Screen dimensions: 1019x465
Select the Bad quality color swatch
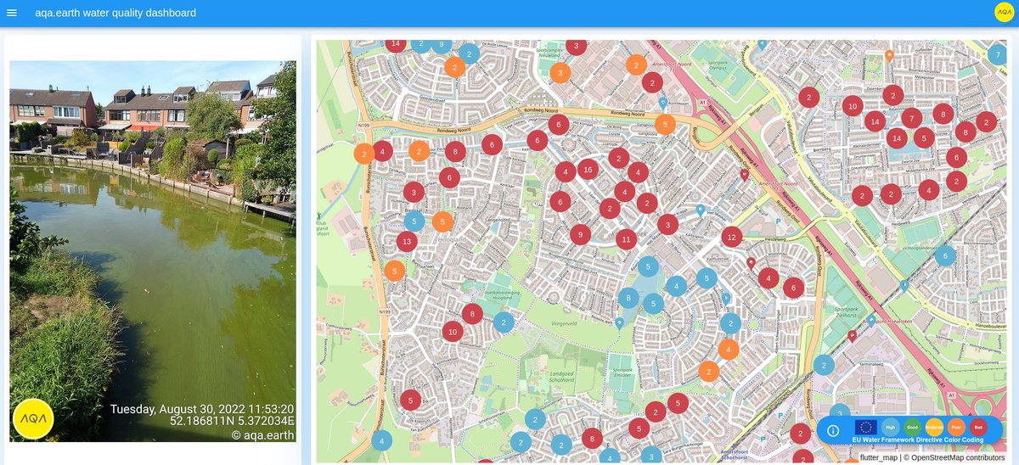click(x=978, y=428)
